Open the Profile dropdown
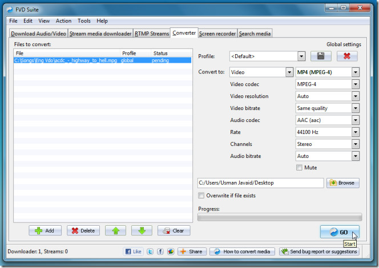Viewport: 379px width, 268px height. pyautogui.click(x=301, y=56)
